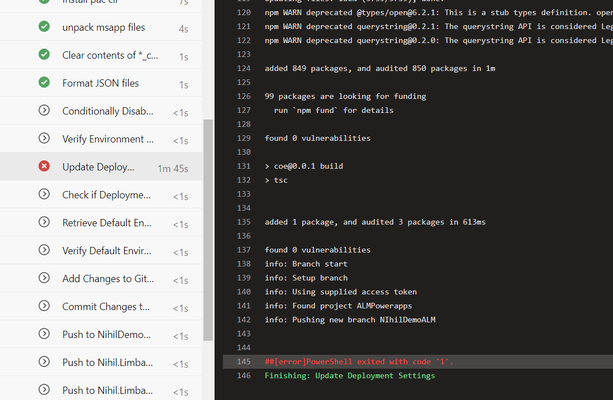The height and width of the screenshot is (400, 613).
Task: Click skipped icon for Commit Changes t... step
Action: 44,306
